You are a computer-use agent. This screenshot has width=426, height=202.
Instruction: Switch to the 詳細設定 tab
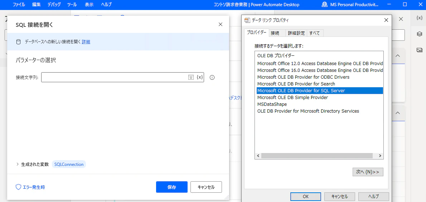(296, 33)
